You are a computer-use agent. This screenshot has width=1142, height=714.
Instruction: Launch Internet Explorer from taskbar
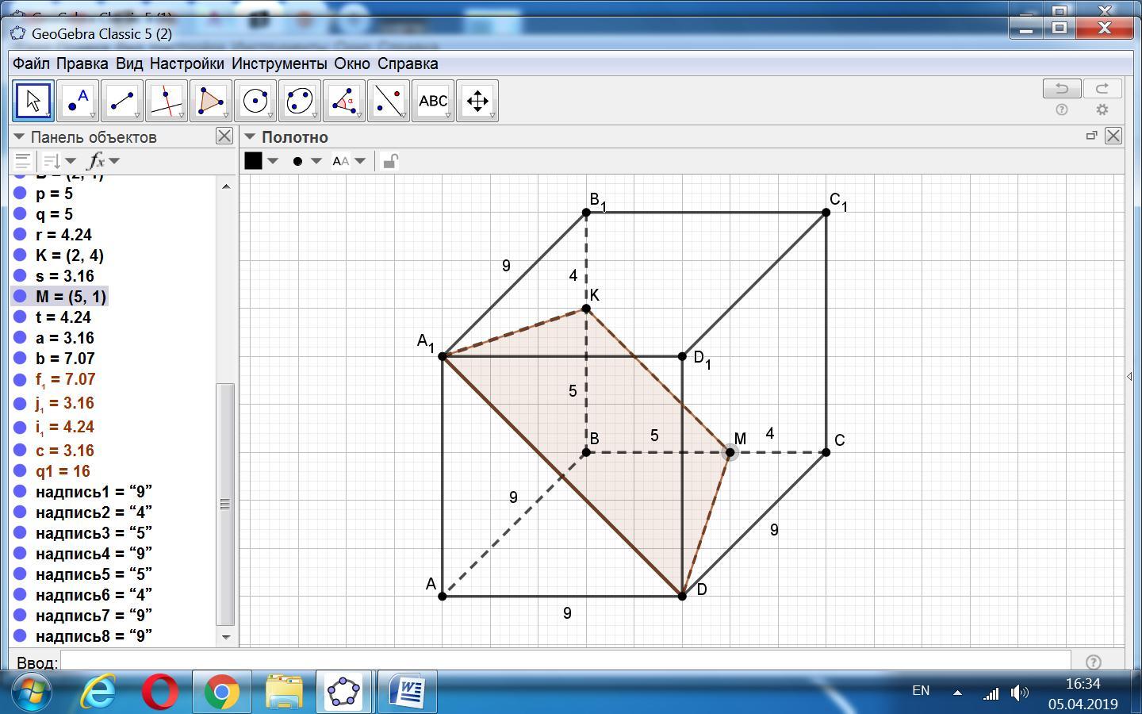pyautogui.click(x=98, y=693)
